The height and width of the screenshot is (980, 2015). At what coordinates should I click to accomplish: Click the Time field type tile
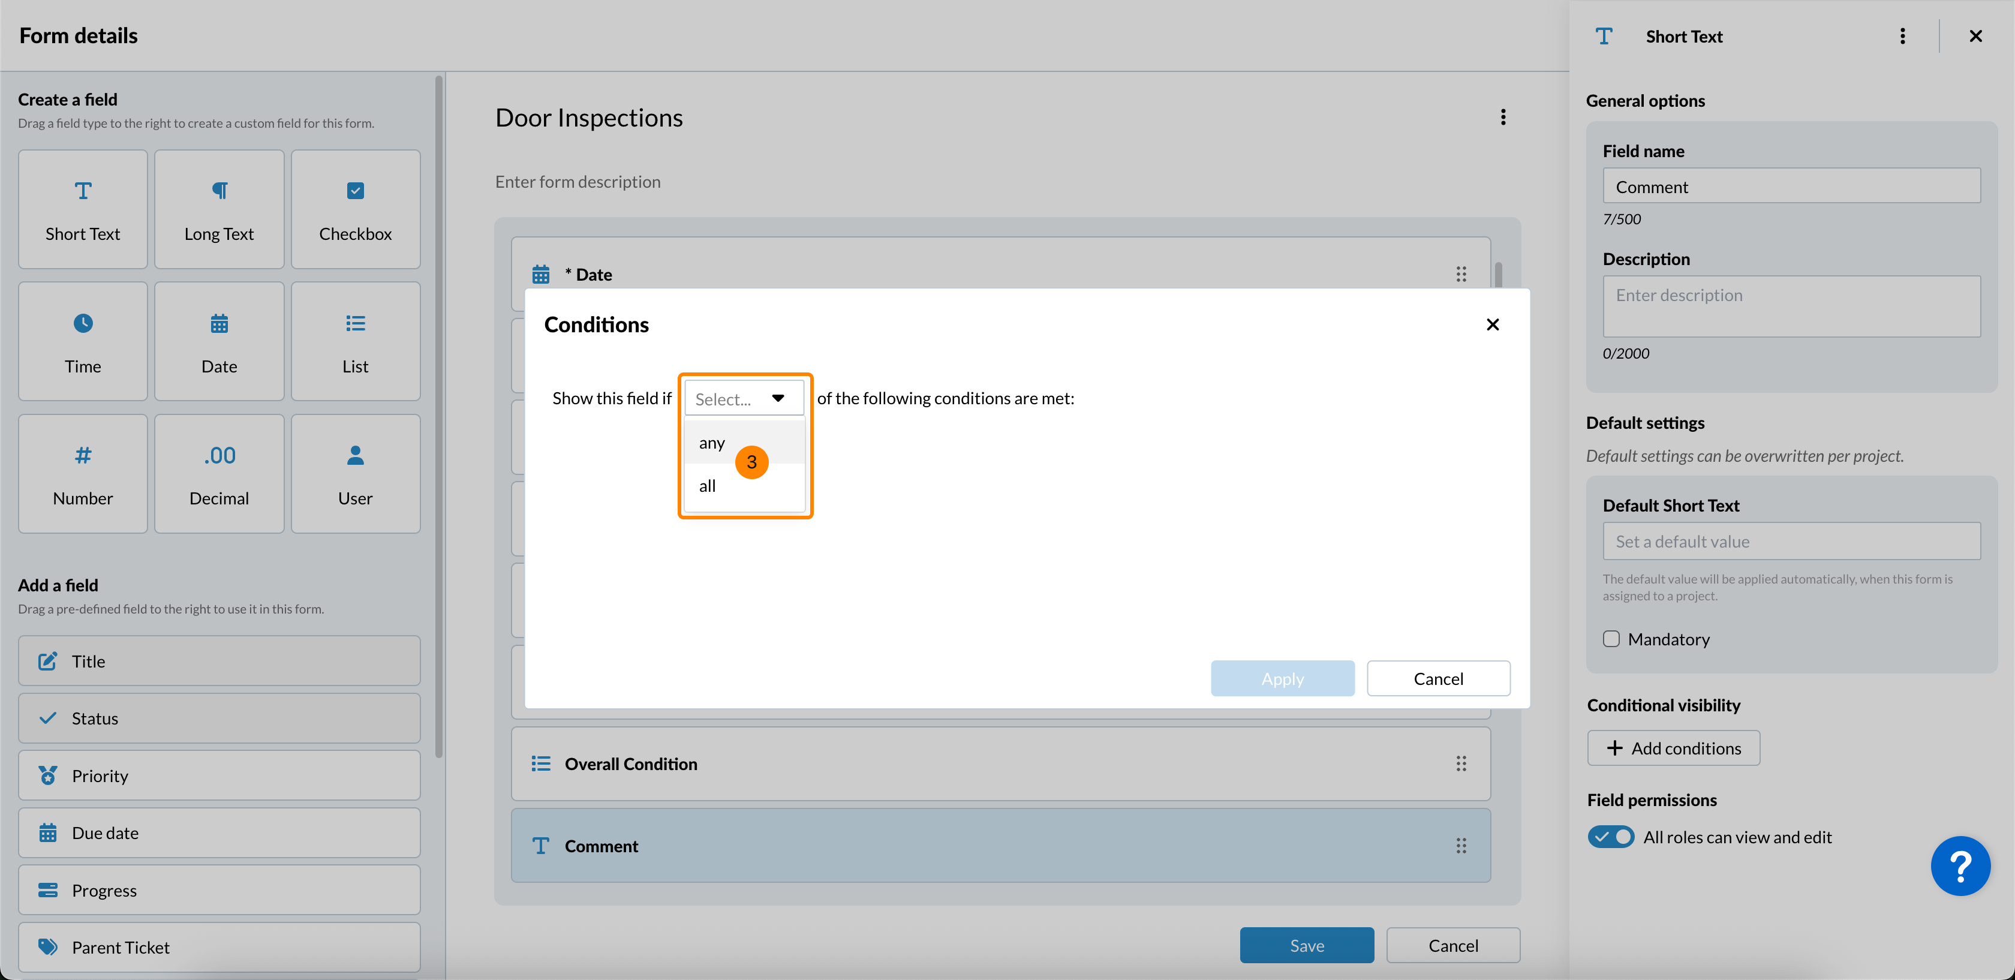tap(83, 342)
